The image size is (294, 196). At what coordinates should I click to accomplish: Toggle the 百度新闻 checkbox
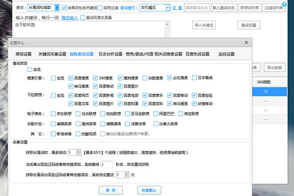[x=95, y=95]
